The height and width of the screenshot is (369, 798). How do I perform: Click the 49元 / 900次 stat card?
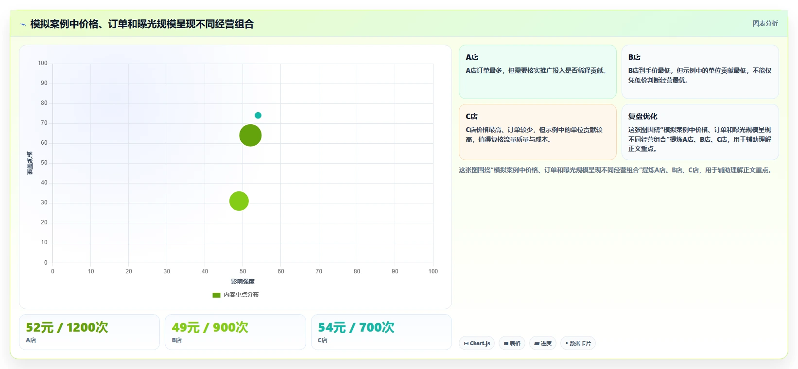coord(235,332)
